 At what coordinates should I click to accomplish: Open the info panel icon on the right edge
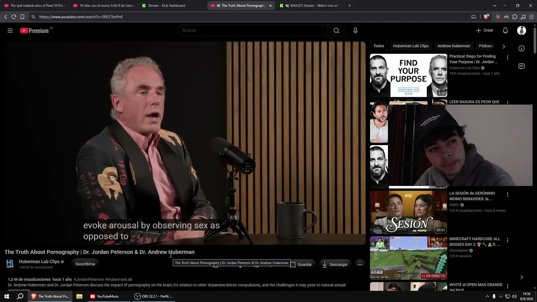click(x=521, y=48)
